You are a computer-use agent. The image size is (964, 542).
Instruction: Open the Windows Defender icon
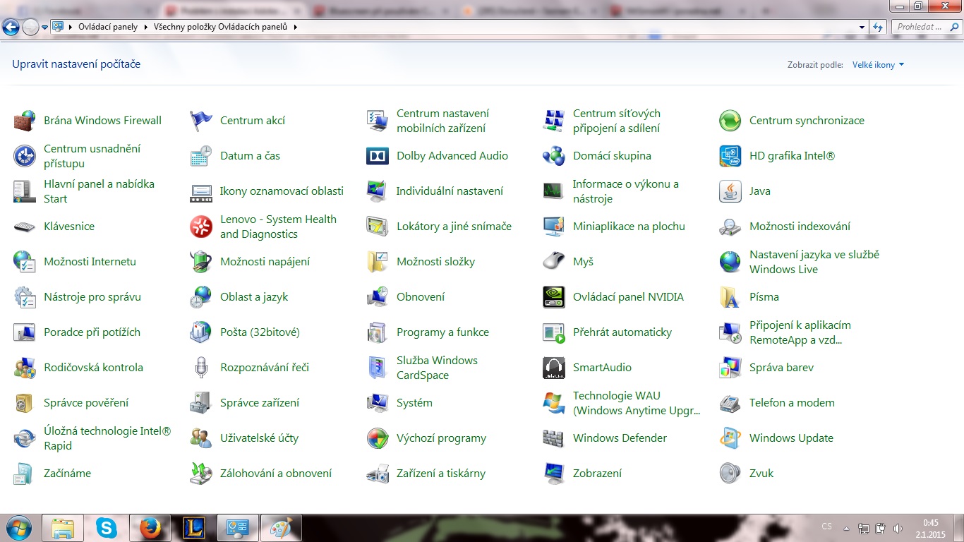coord(553,438)
